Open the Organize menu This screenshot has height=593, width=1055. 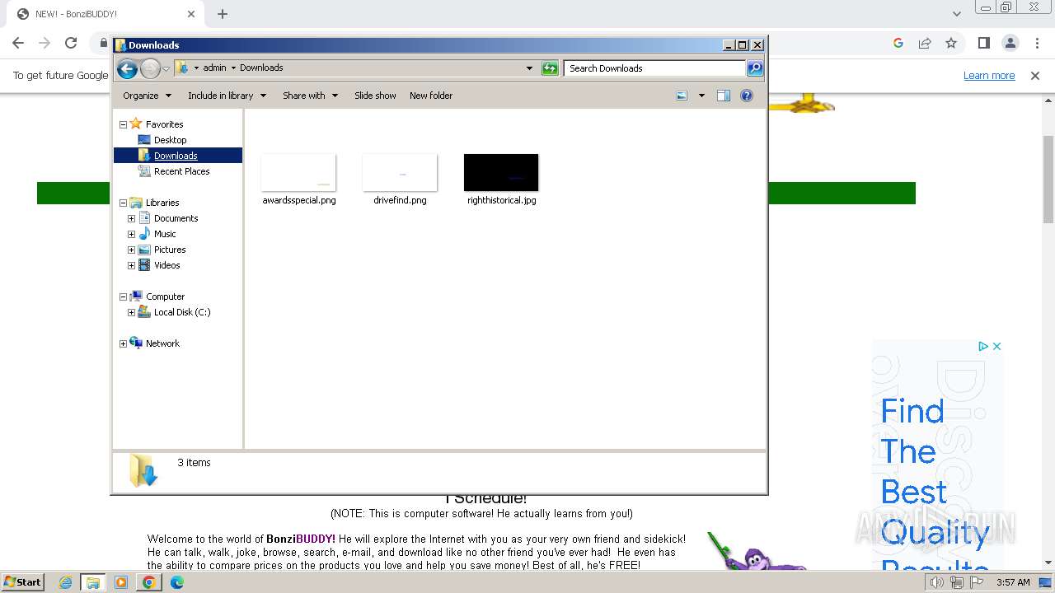pyautogui.click(x=147, y=96)
